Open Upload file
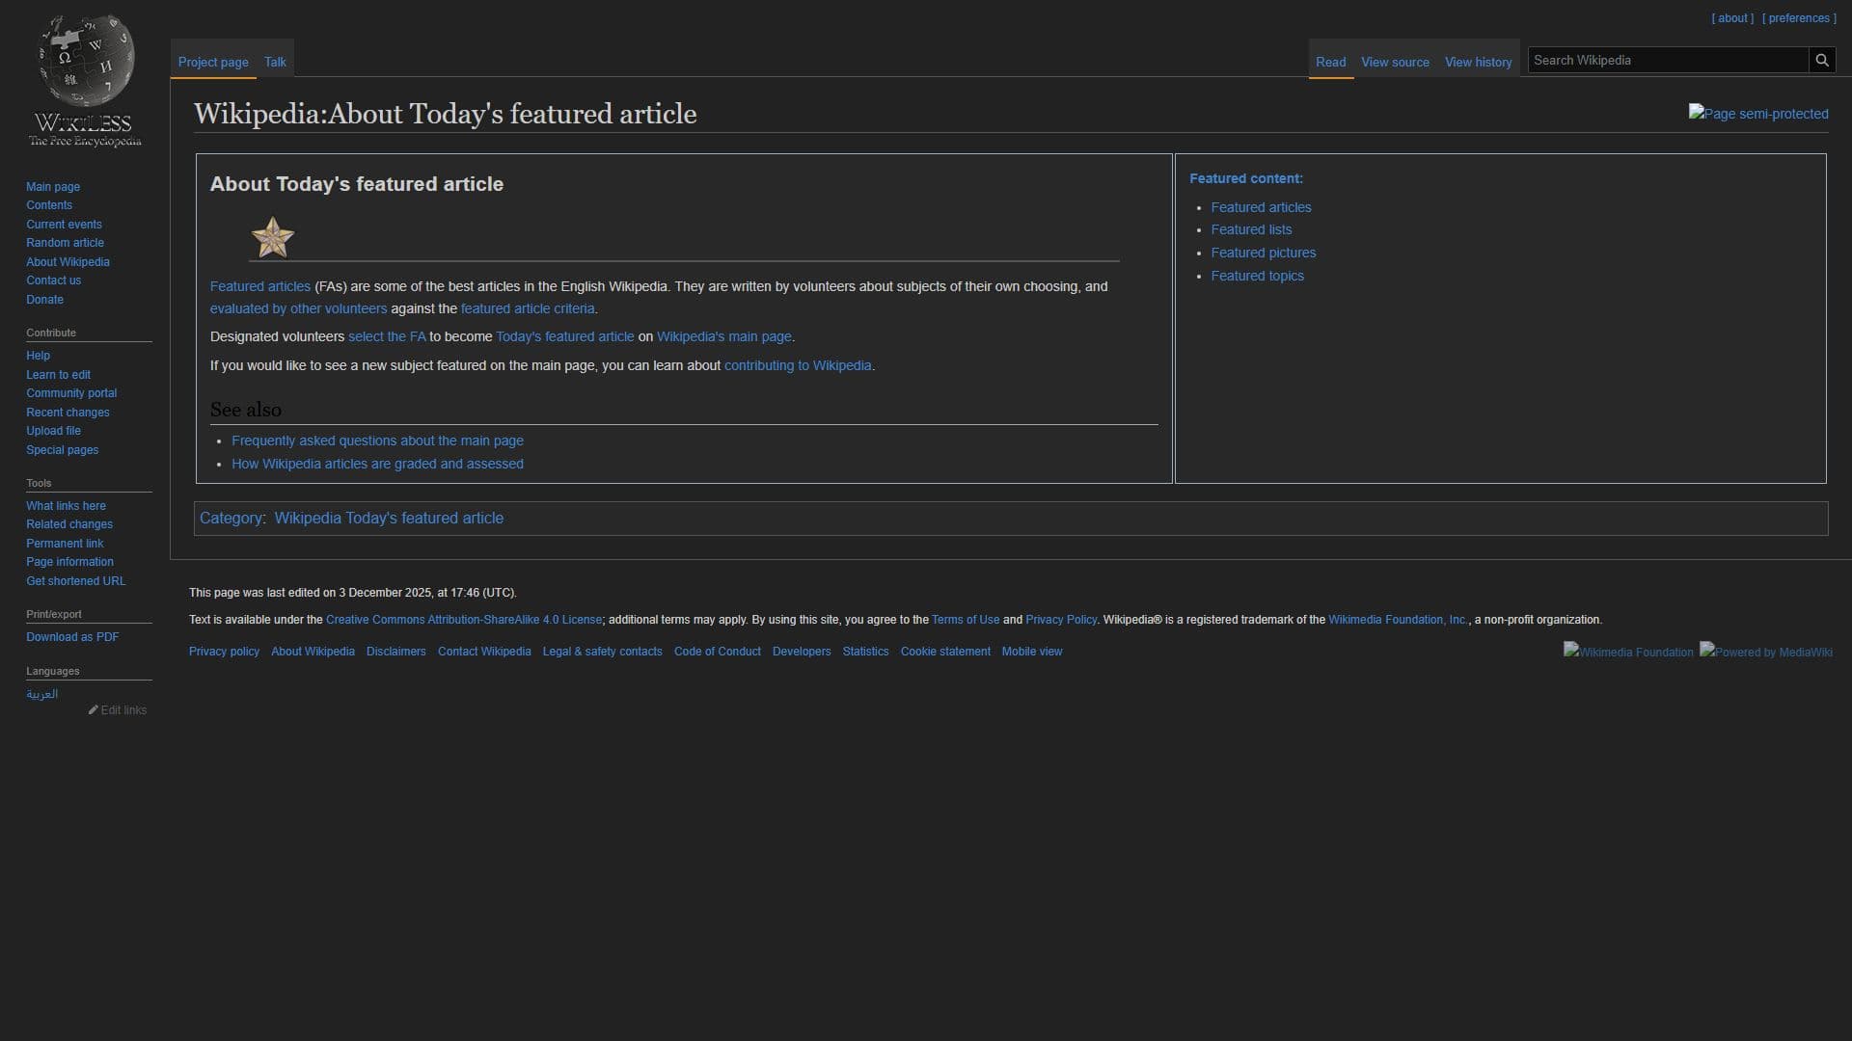1852x1041 pixels. coord(53,431)
